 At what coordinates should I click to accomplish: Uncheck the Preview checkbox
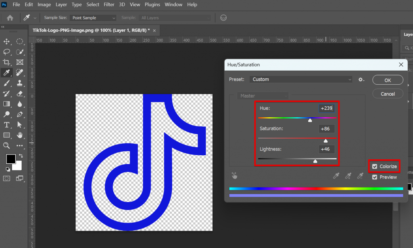(375, 177)
